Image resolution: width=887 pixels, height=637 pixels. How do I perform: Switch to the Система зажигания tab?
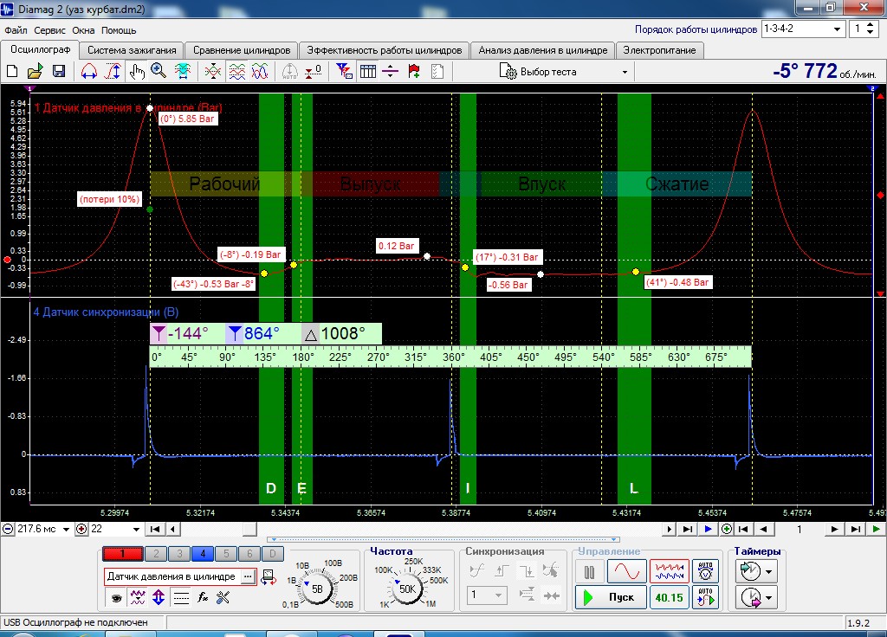(132, 50)
